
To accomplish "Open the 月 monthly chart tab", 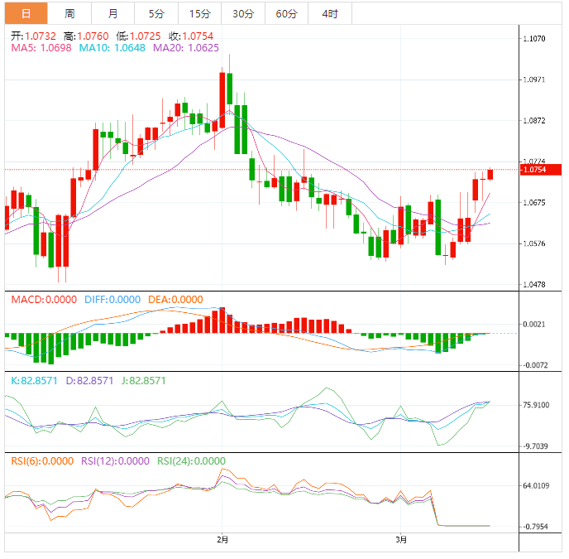I will tap(112, 13).
